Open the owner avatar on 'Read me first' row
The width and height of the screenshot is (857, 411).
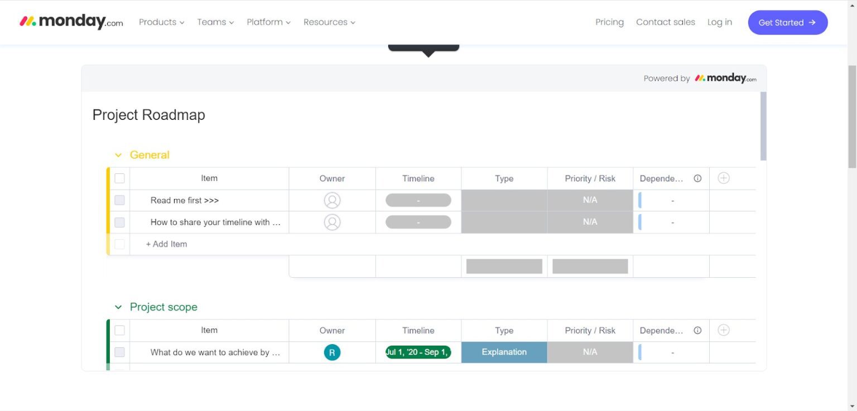click(332, 200)
